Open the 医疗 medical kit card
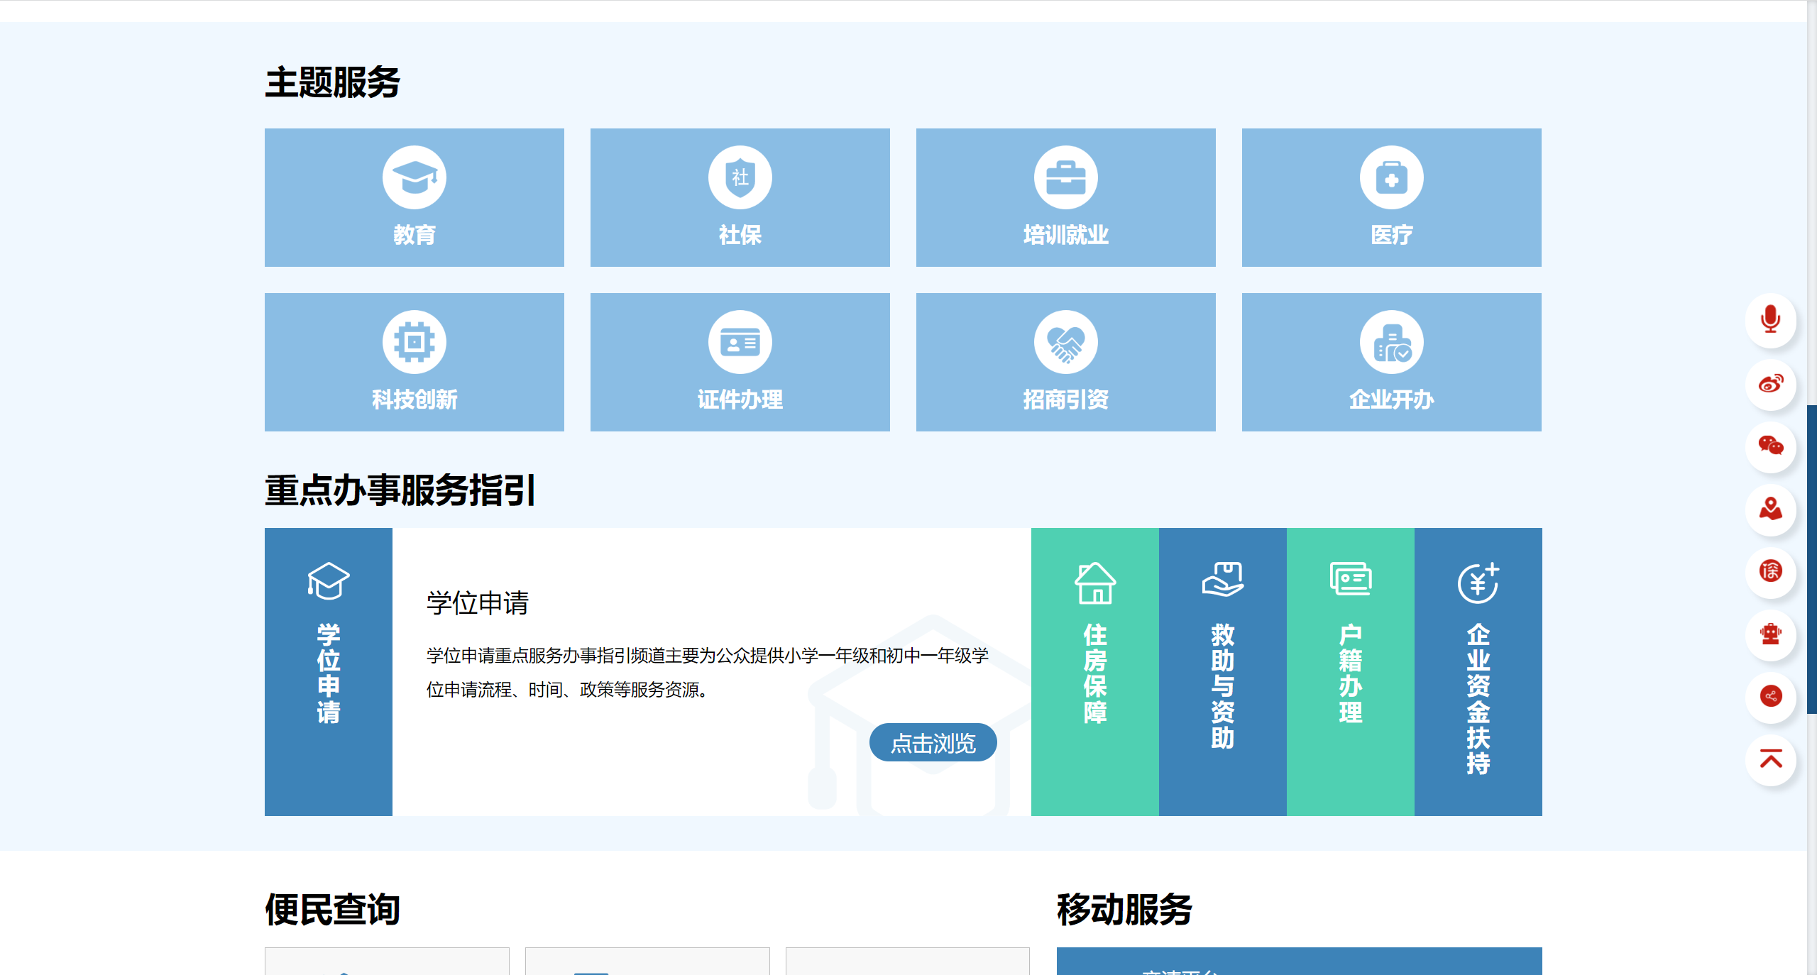The width and height of the screenshot is (1817, 975). 1391,197
